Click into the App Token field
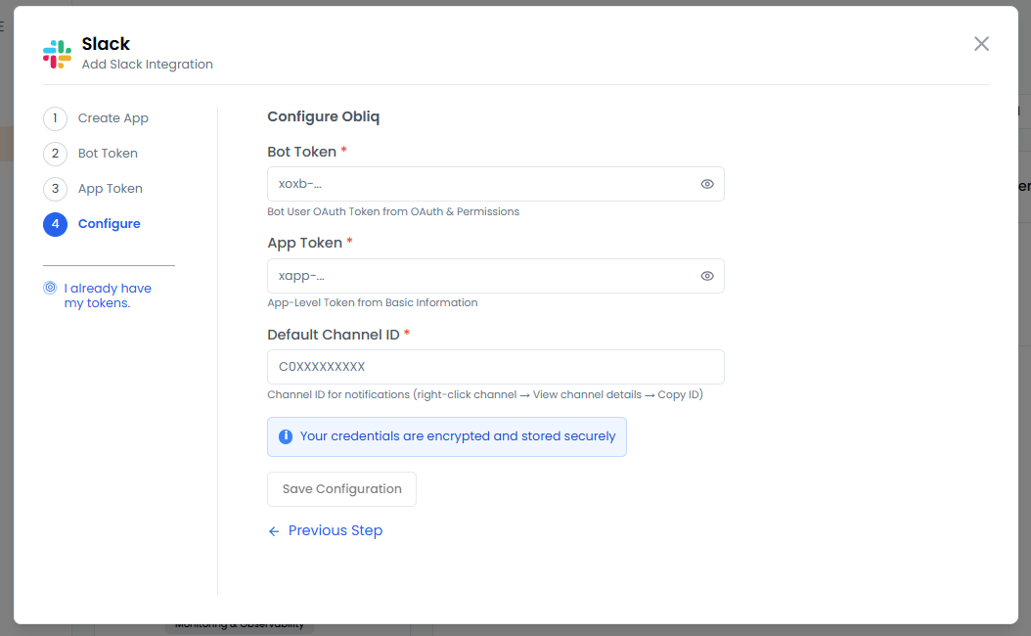The height and width of the screenshot is (636, 1031). [x=484, y=276]
